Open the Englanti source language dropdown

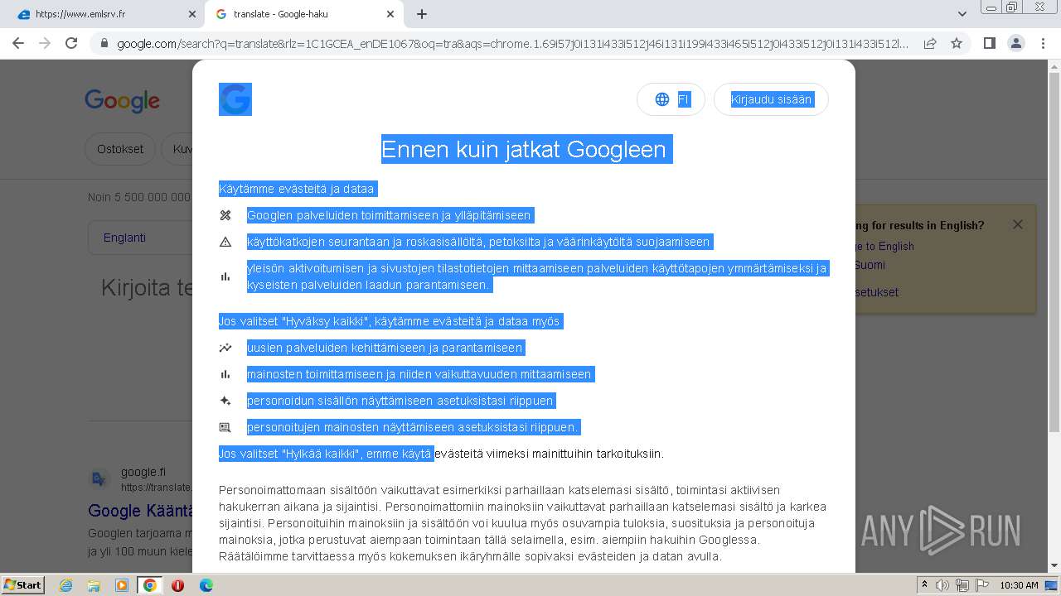(140, 238)
